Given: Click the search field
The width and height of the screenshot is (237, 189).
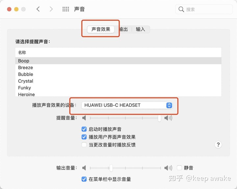Looking at the screenshot, I should (204, 9).
